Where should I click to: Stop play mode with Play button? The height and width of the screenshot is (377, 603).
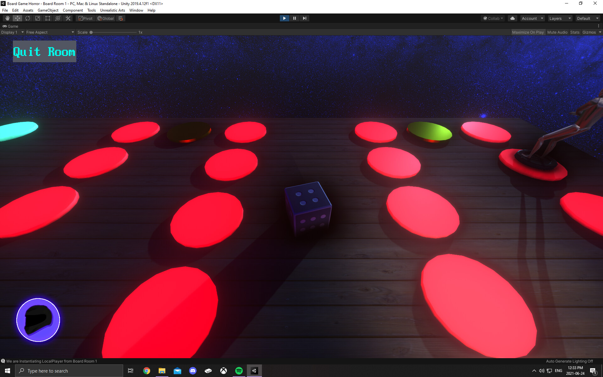[x=284, y=18]
